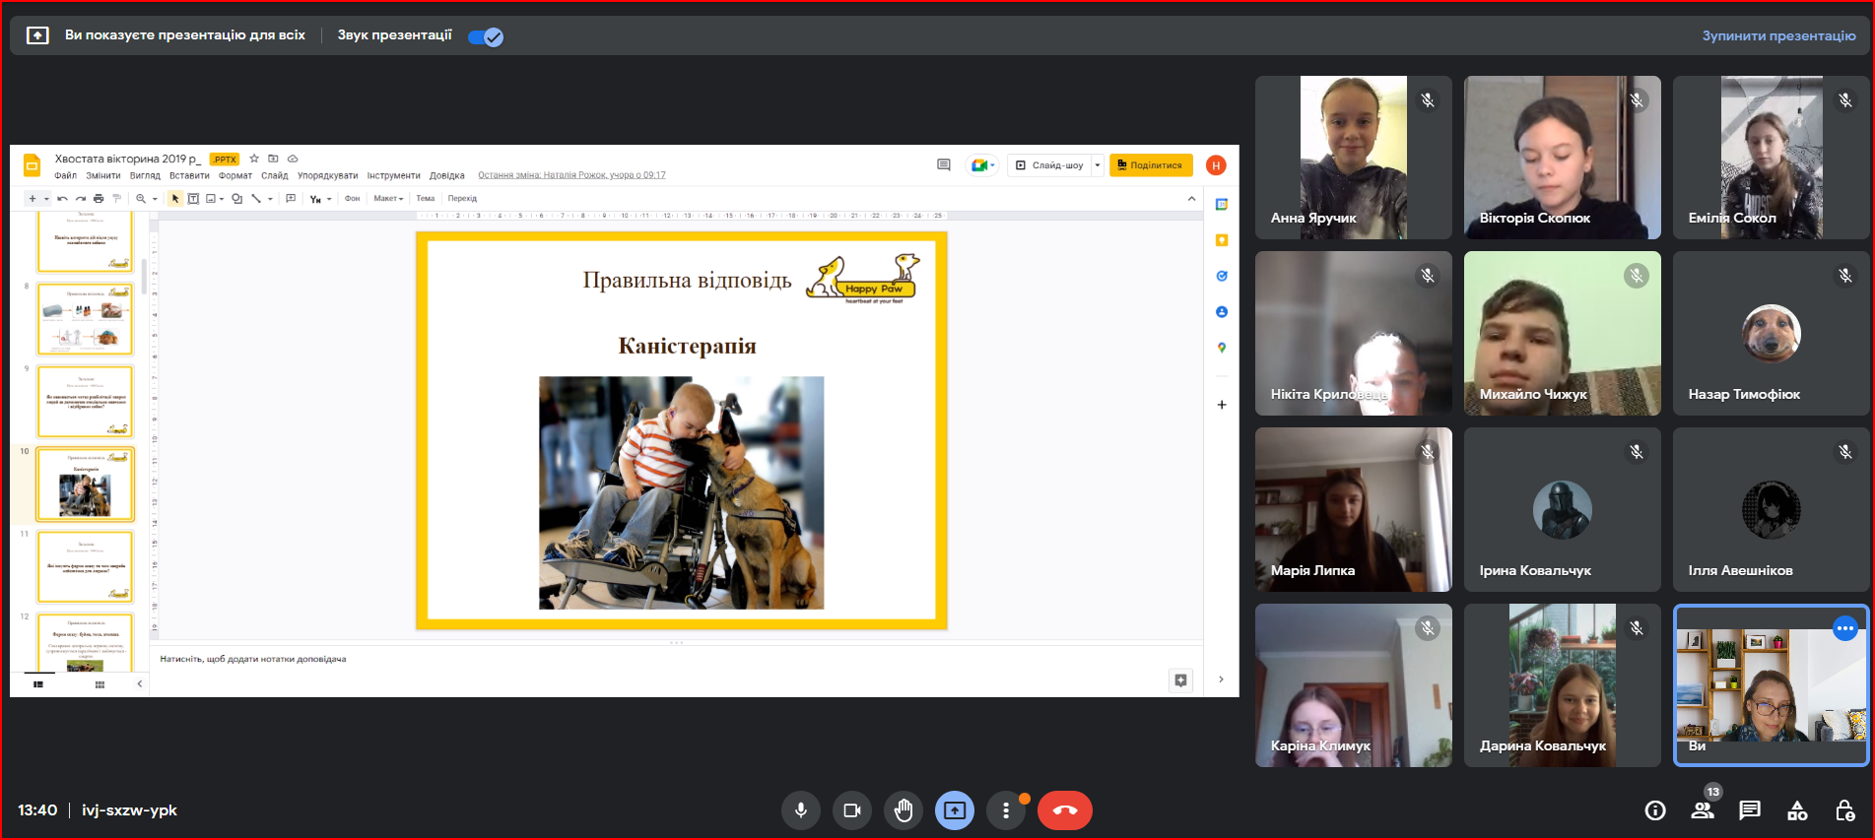Open host controls lock icon
This screenshot has height=840, width=1875.
click(1844, 810)
